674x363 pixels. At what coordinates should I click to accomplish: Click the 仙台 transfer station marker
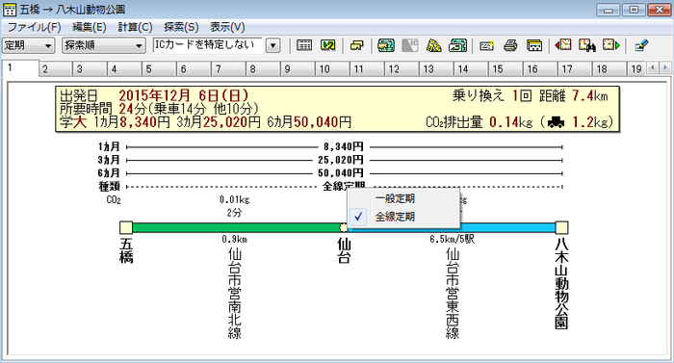tap(344, 227)
